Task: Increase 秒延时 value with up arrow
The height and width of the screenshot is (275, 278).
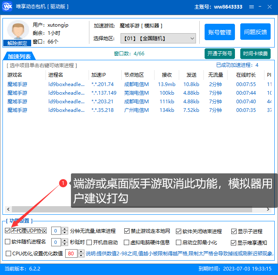Action: coord(64,240)
